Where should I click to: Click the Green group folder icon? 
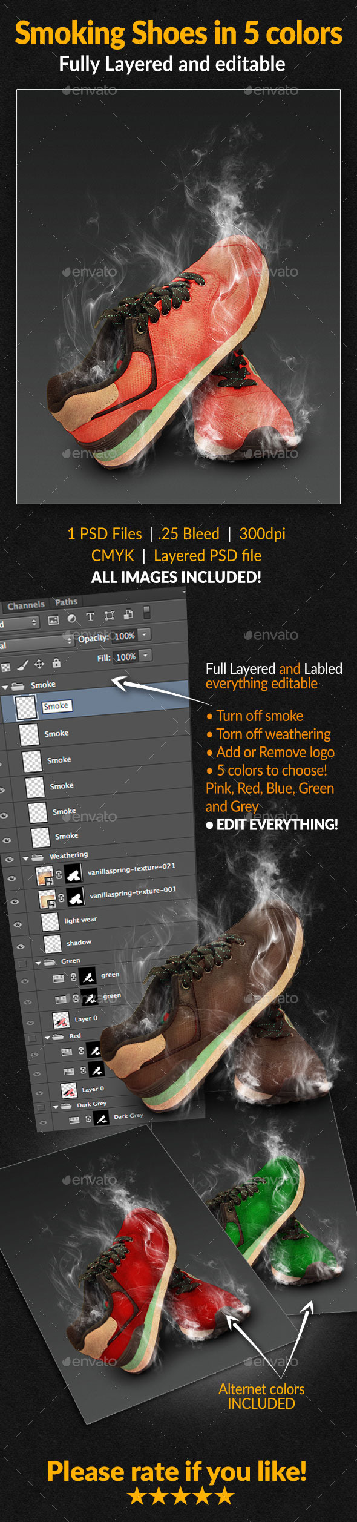coord(48,961)
